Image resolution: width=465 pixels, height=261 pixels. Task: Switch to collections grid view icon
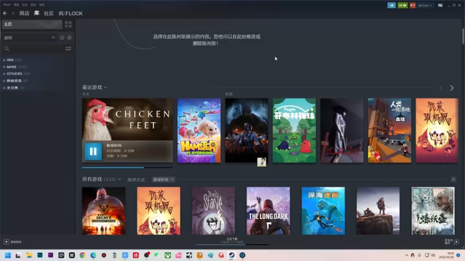pos(68,24)
